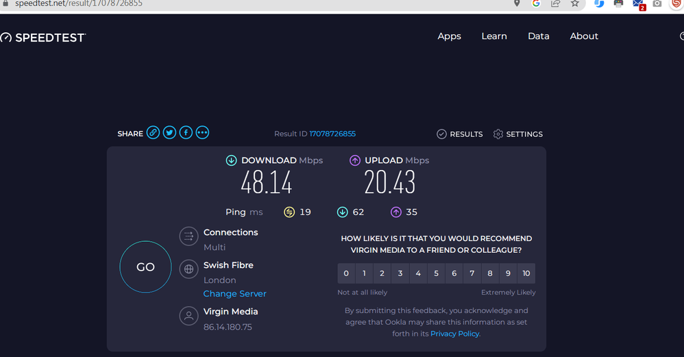
Task: Open SETTINGS with the gear
Action: [x=518, y=134]
